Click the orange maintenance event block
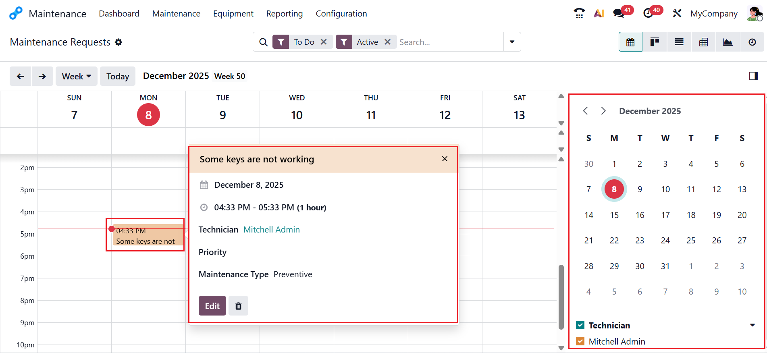Image resolution: width=767 pixels, height=353 pixels. [x=148, y=236]
